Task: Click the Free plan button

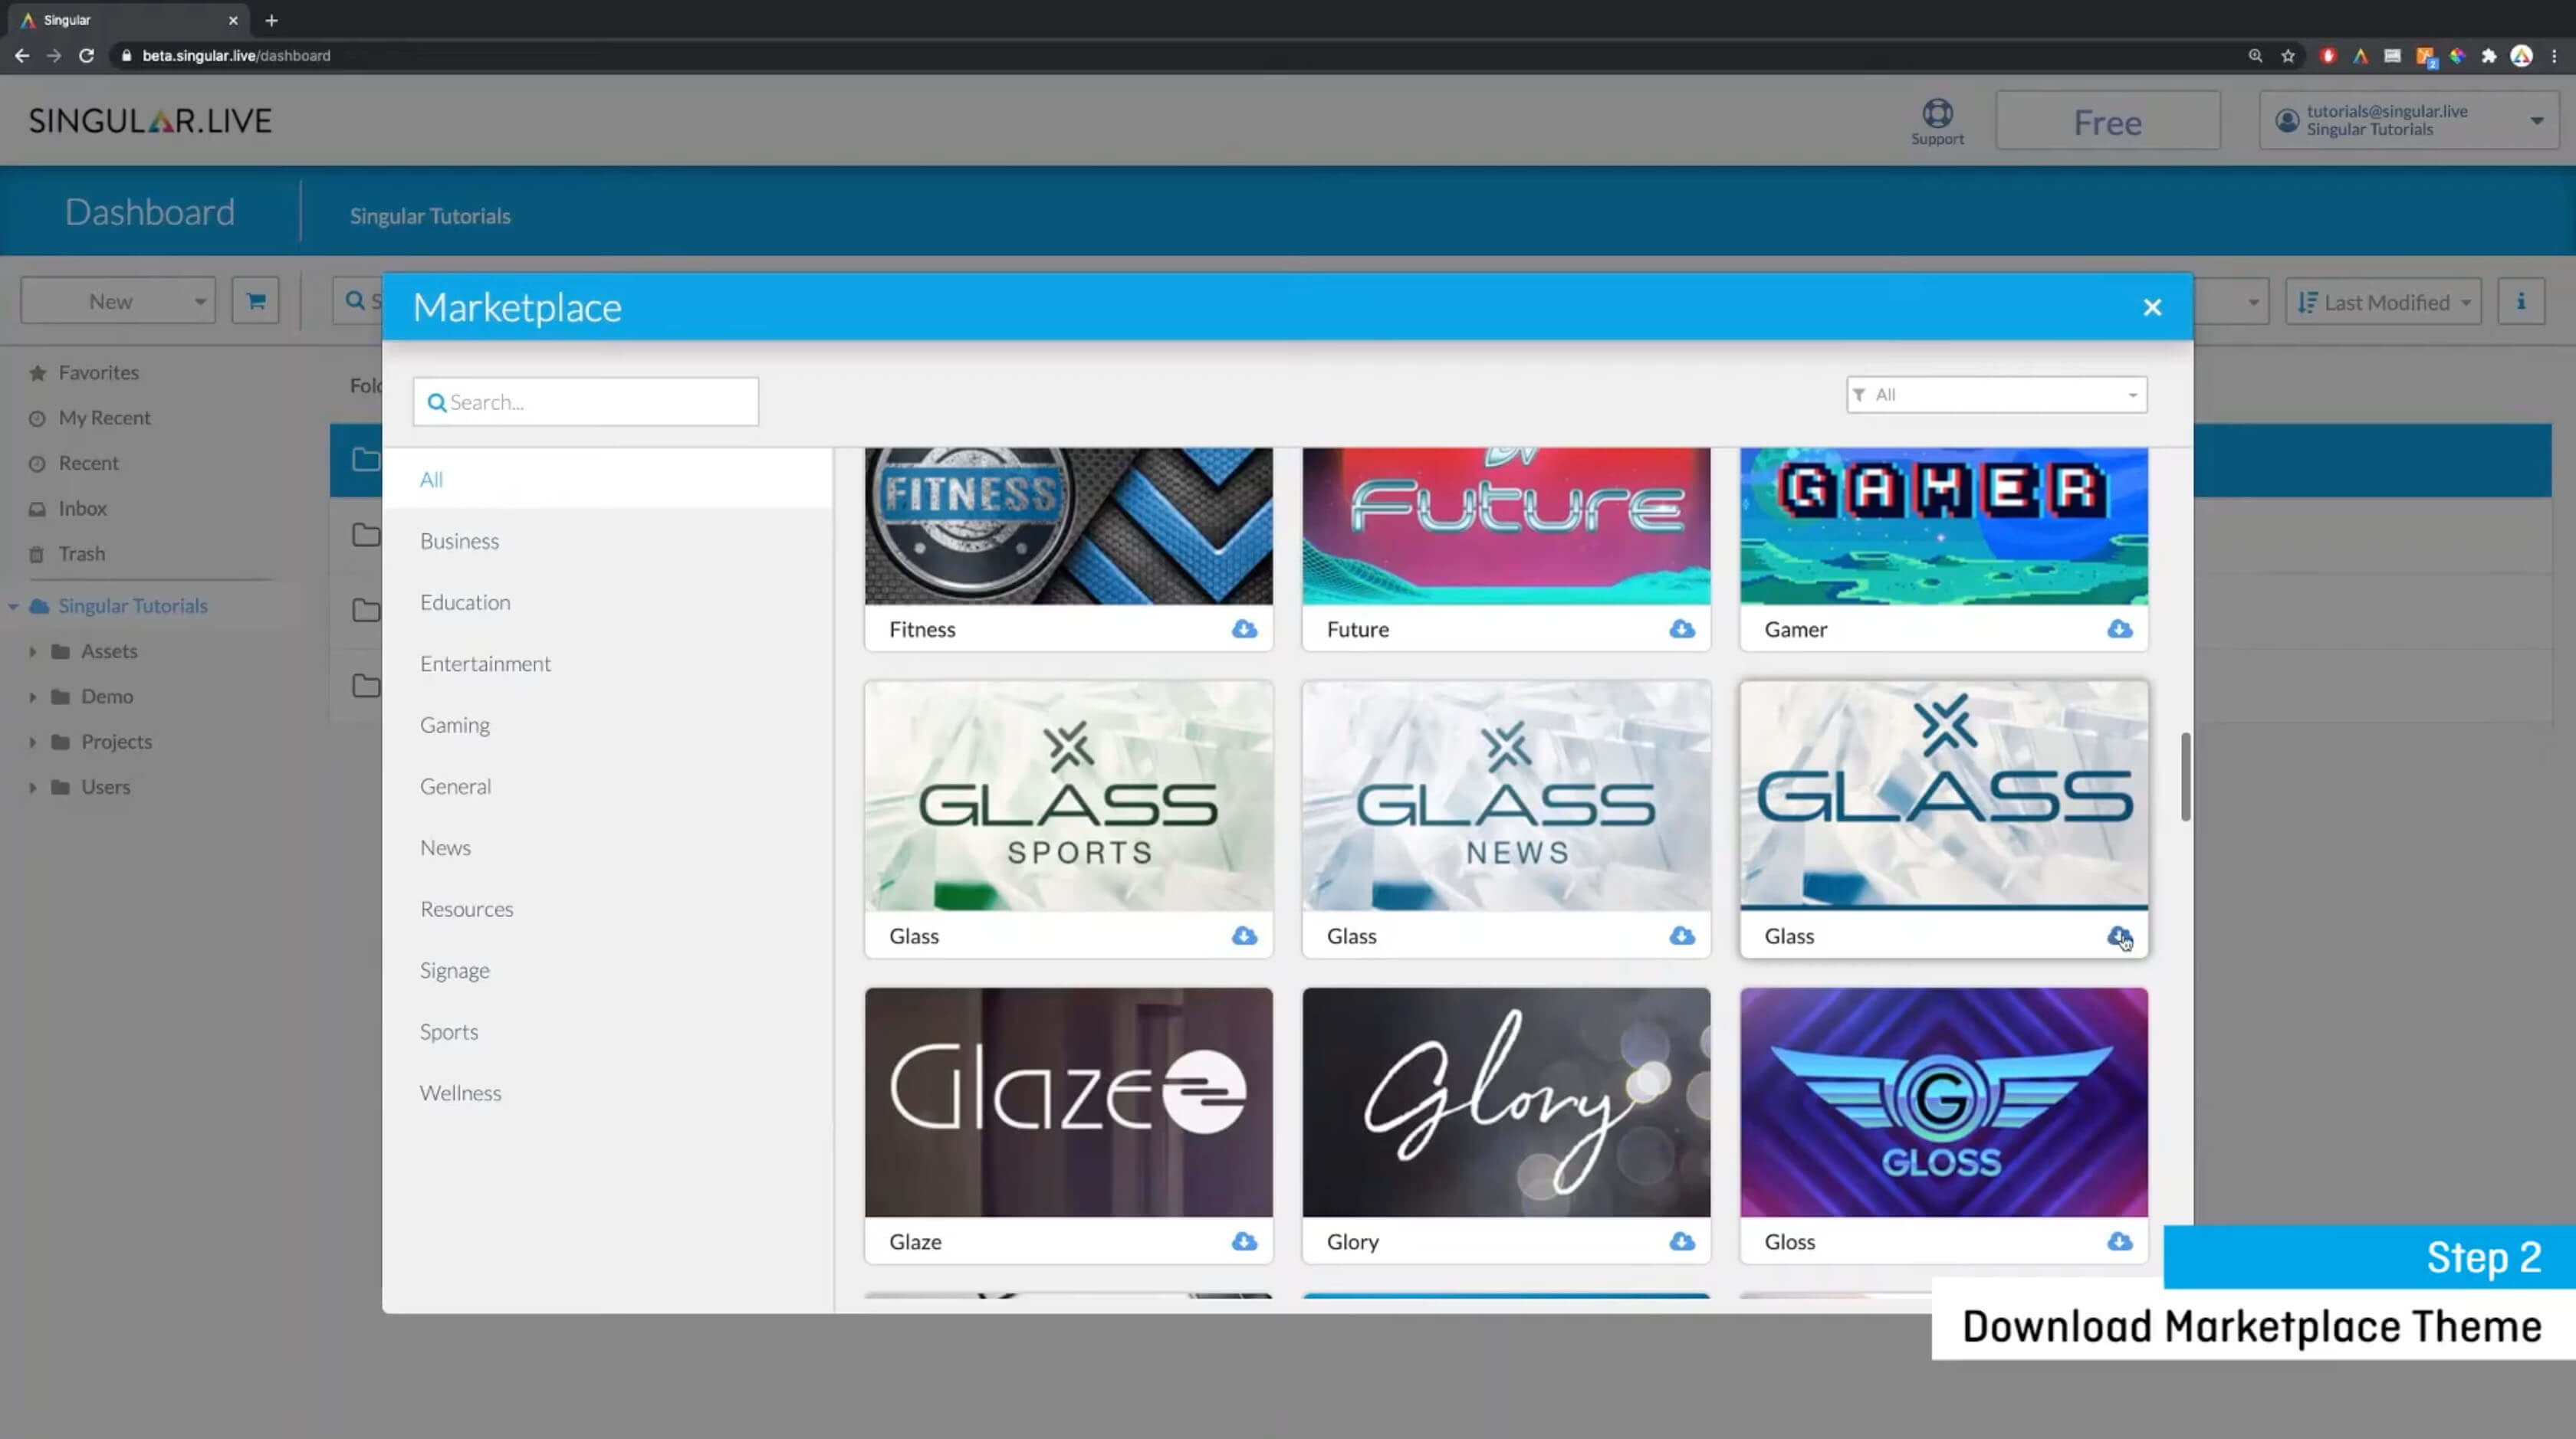Action: point(2107,122)
